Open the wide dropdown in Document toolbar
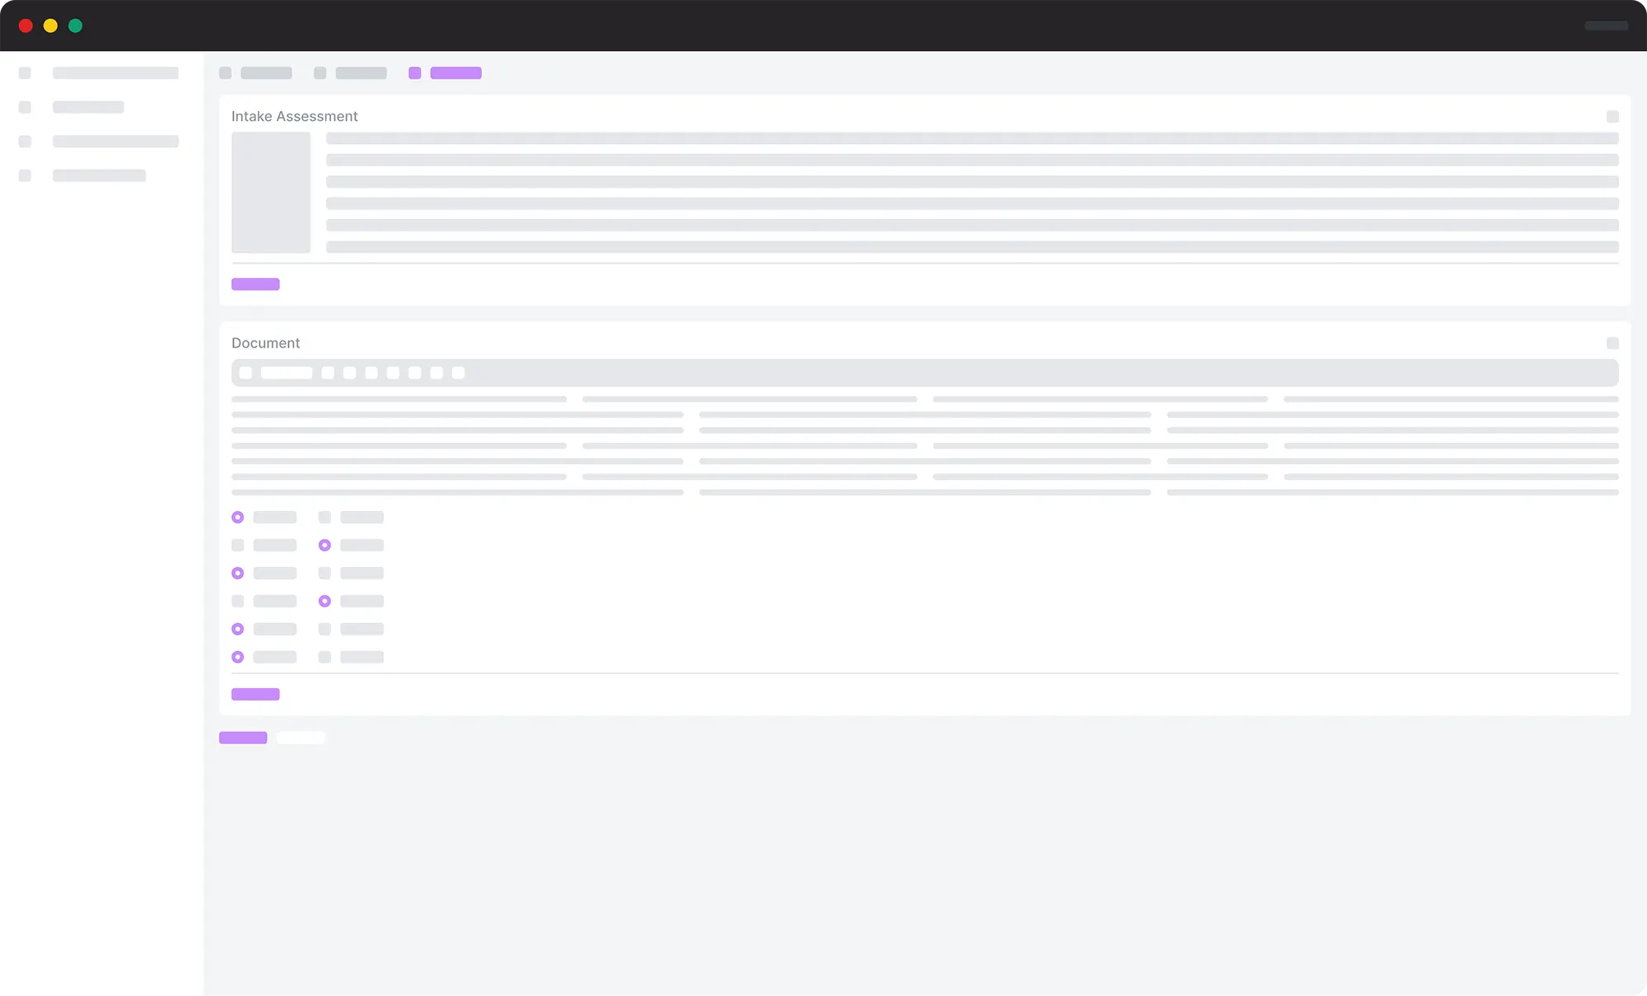 287,373
